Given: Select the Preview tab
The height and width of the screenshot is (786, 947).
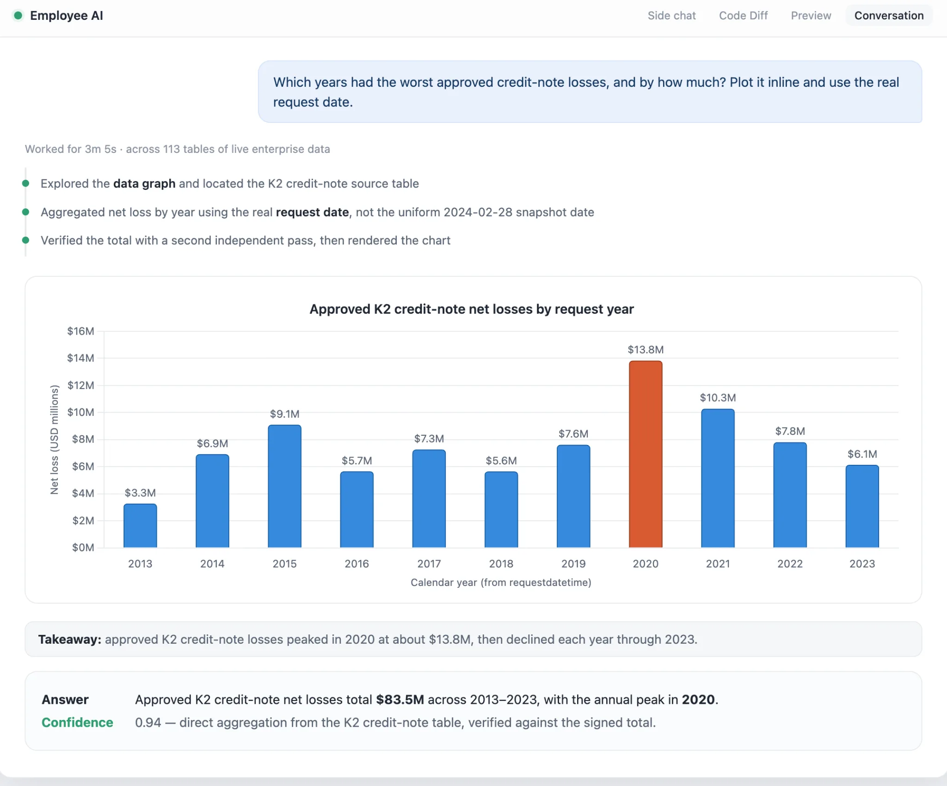Looking at the screenshot, I should 811,16.
